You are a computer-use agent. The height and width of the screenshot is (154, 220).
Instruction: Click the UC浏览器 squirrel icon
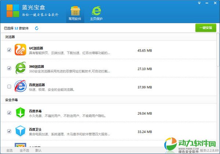pos(21,50)
